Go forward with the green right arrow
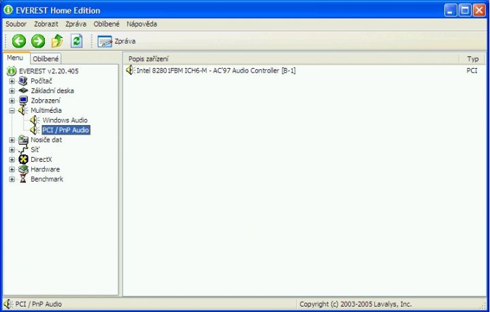This screenshot has width=490, height=312. (x=38, y=41)
